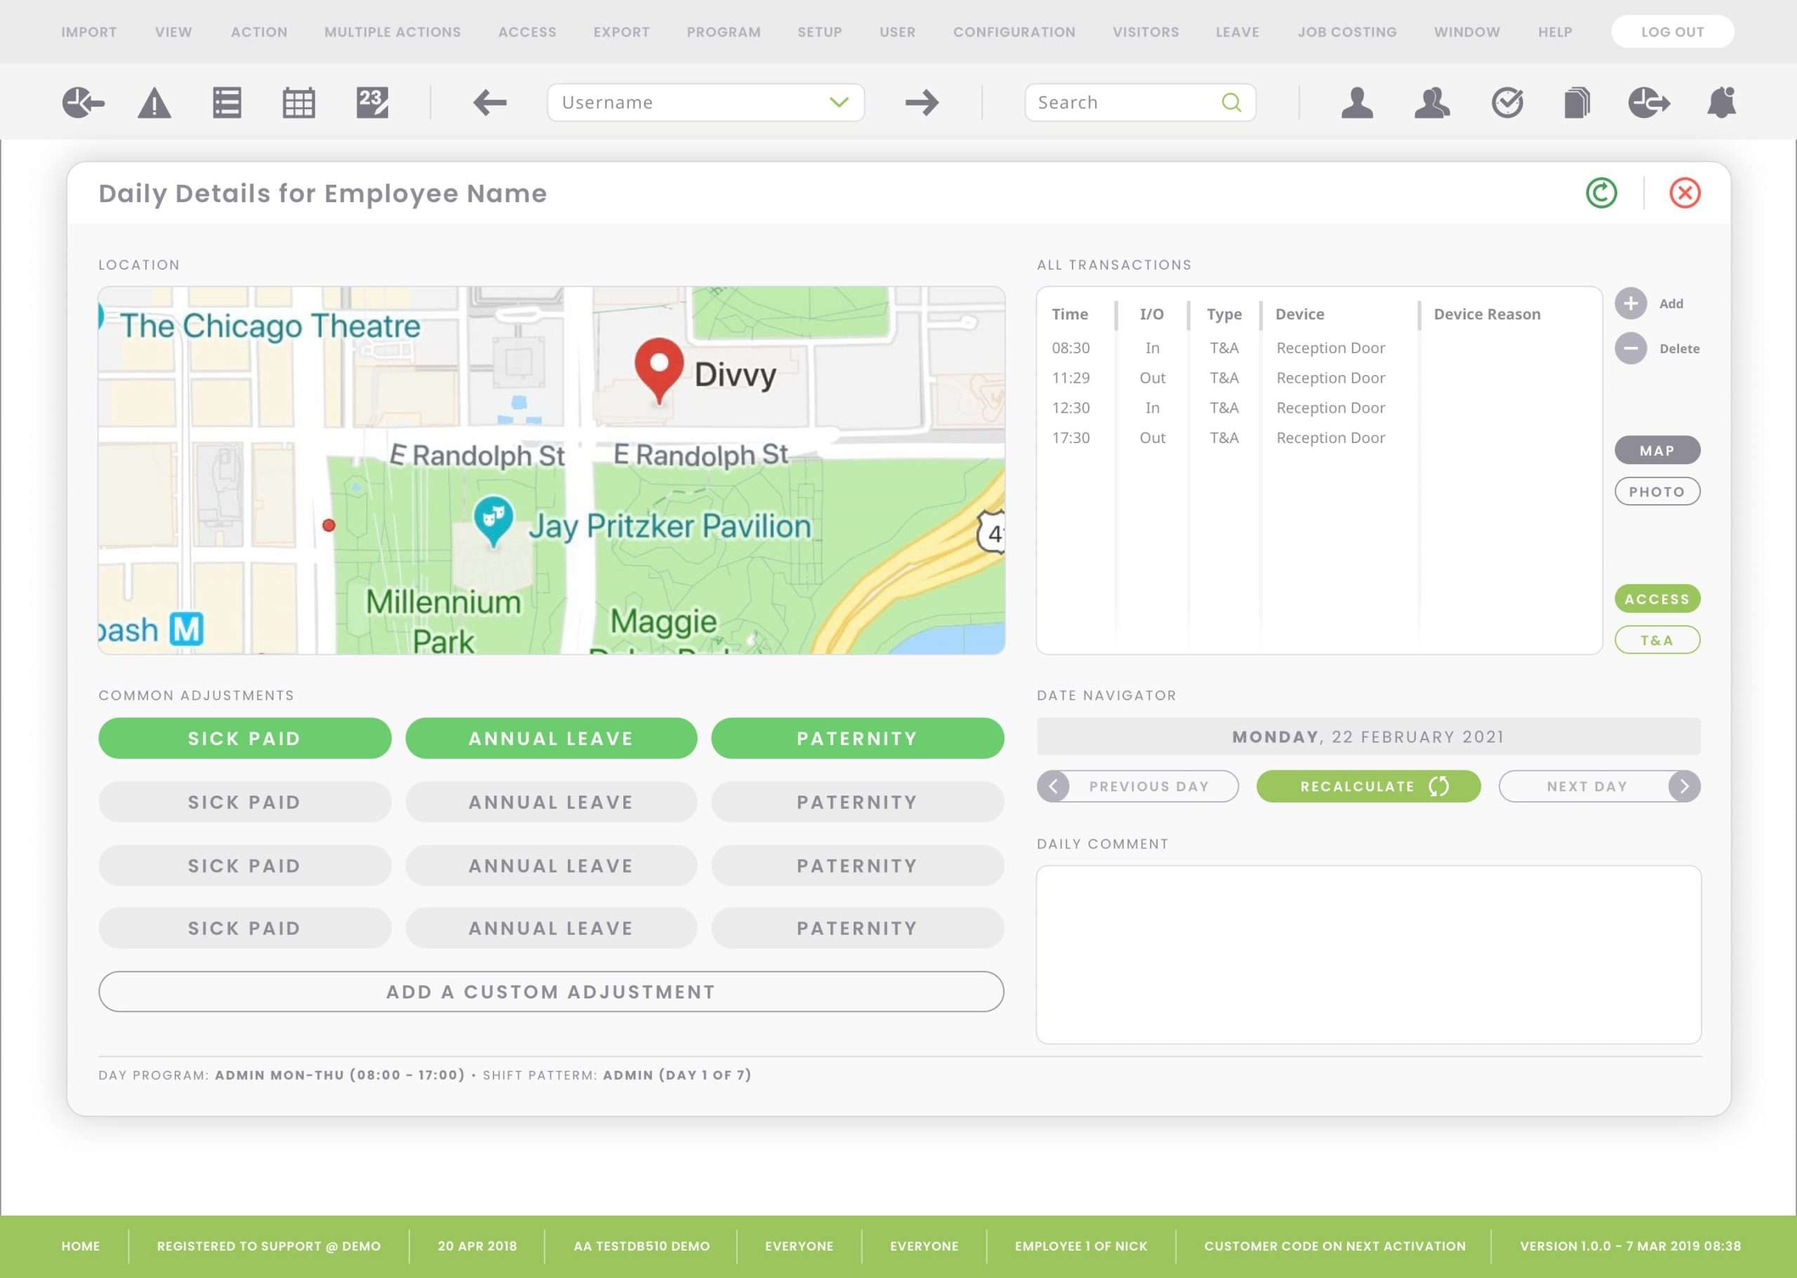Image resolution: width=1797 pixels, height=1278 pixels.
Task: Click the warning triangle alert icon
Action: tap(154, 103)
